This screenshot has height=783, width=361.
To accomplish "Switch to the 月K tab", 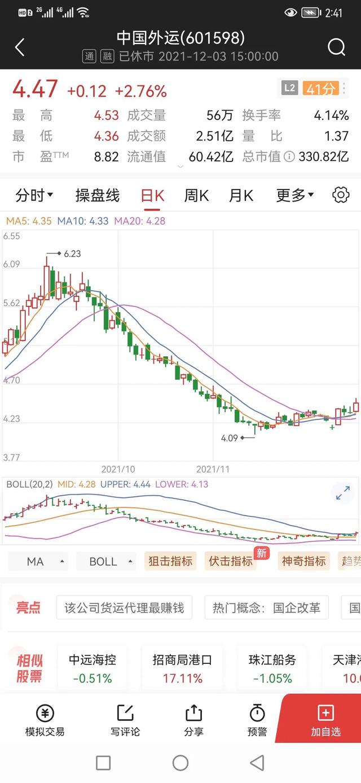I will click(x=241, y=195).
